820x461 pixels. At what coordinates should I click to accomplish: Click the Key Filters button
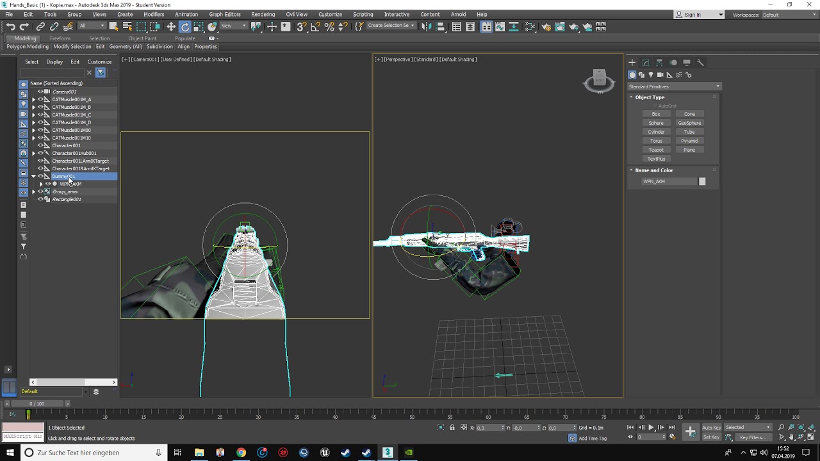753,437
